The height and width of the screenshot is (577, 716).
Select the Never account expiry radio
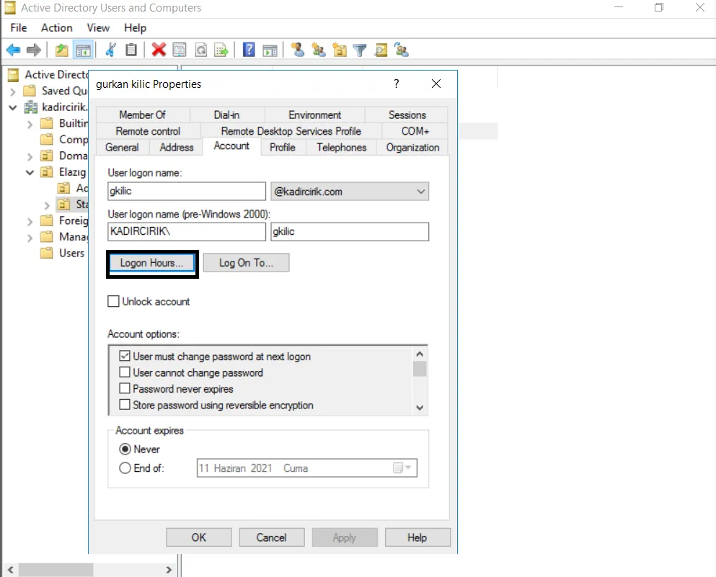tap(125, 449)
